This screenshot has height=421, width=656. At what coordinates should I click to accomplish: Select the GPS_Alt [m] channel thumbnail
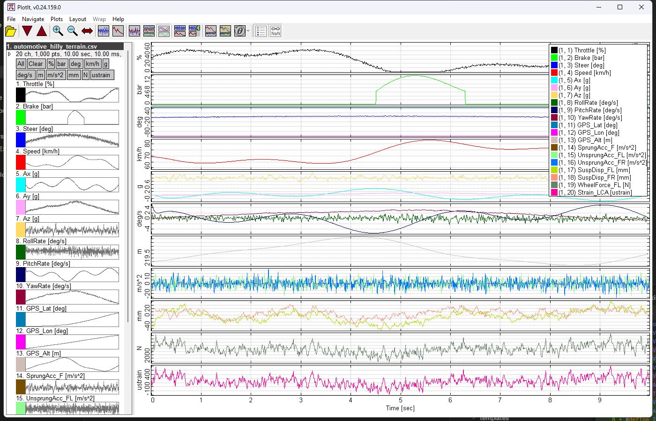[x=72, y=364]
